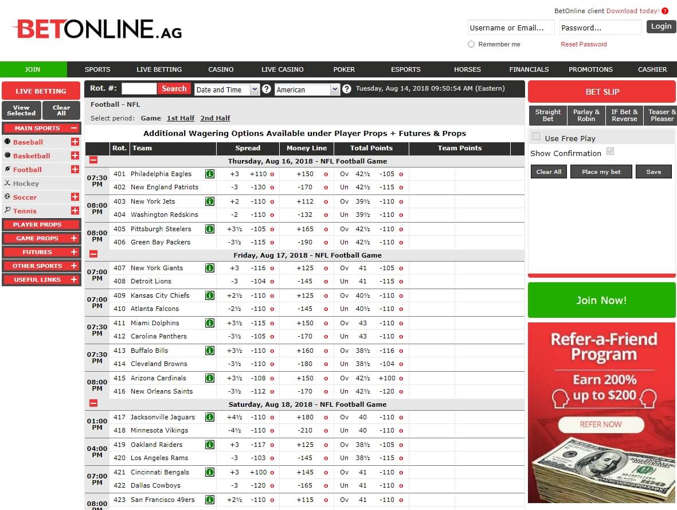Click the info icon beside Miami Dolphins
Screen dimensions: 677x510
pyautogui.click(x=210, y=323)
